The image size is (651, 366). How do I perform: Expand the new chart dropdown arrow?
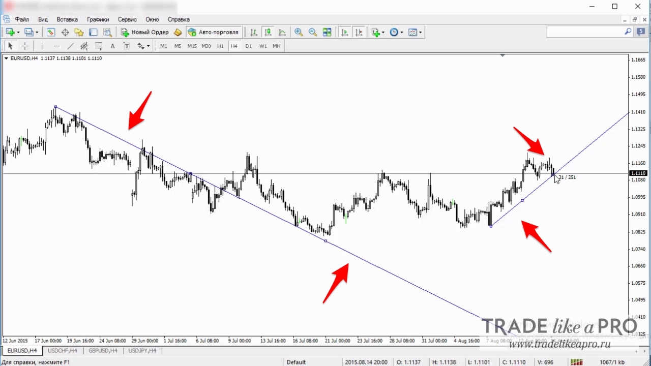click(x=19, y=32)
